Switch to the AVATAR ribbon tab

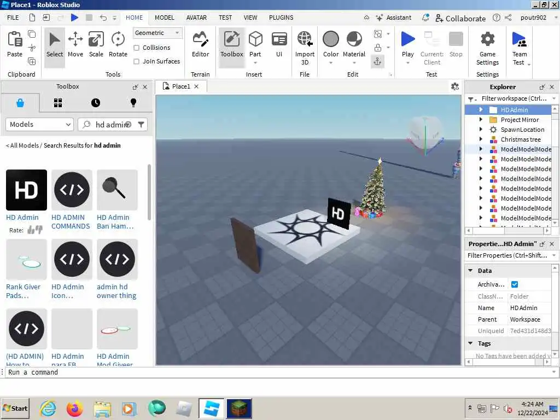pos(196,17)
